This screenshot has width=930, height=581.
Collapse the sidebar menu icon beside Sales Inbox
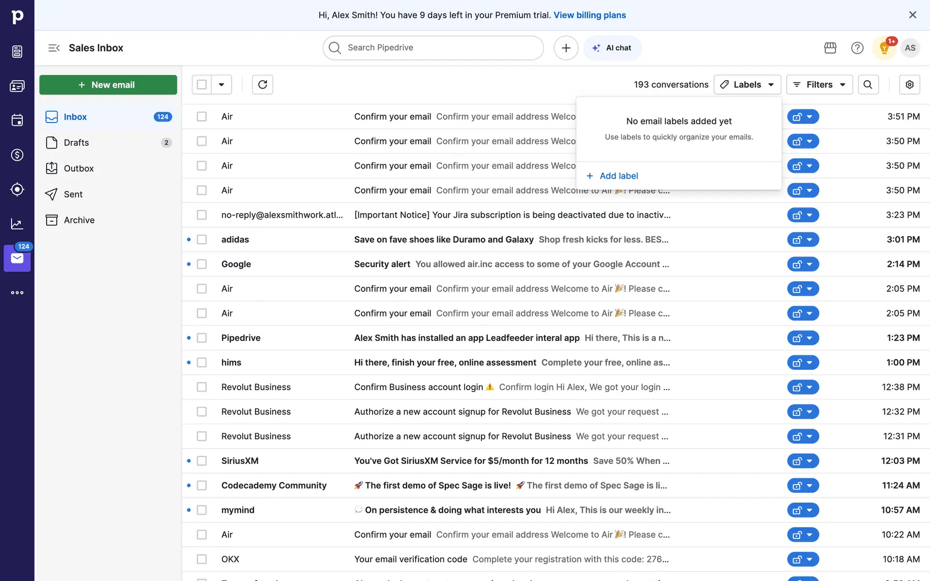pos(54,48)
